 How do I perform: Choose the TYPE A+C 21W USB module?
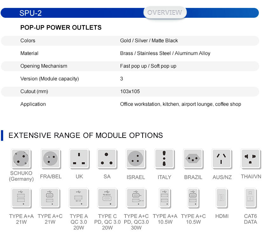point(50,199)
